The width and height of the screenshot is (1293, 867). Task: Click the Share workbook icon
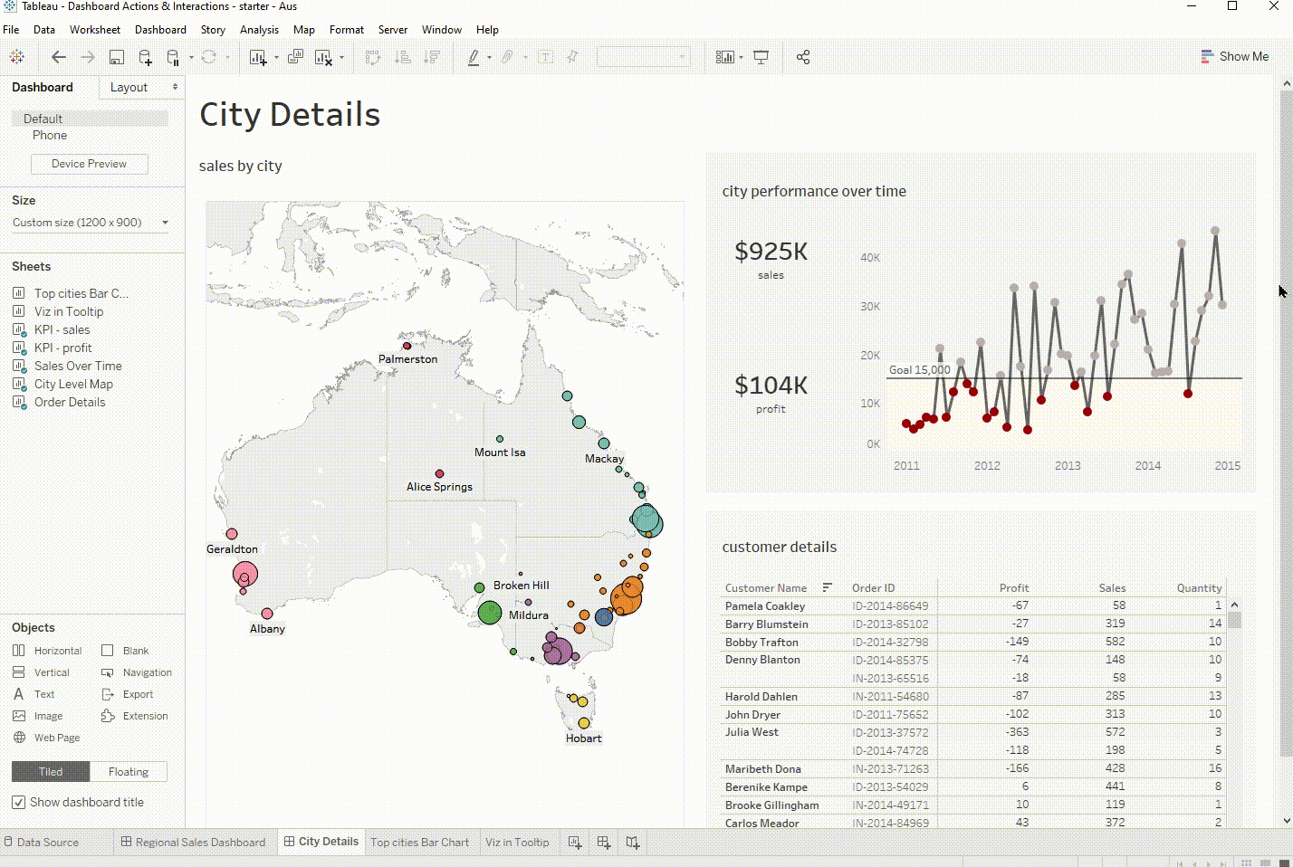[x=803, y=57]
